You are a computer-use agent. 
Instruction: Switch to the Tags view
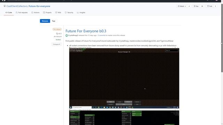click(x=53, y=21)
